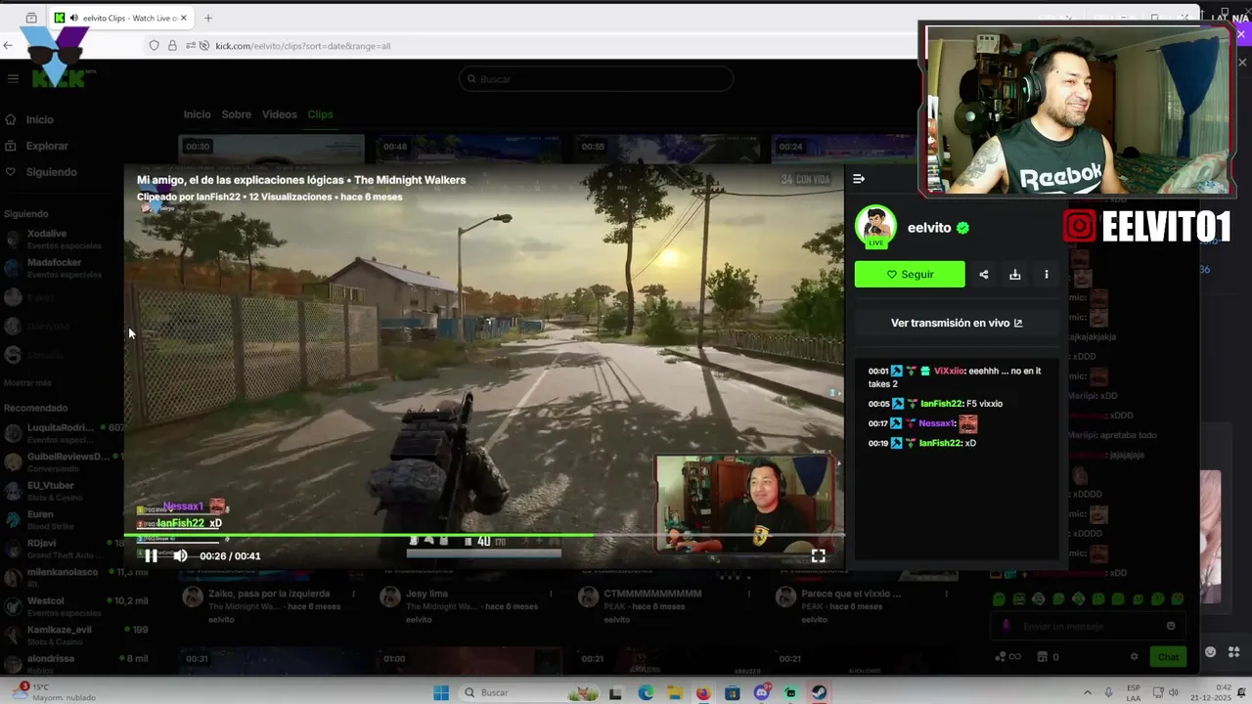The image size is (1252, 704).
Task: Pause the clip playback
Action: [151, 556]
